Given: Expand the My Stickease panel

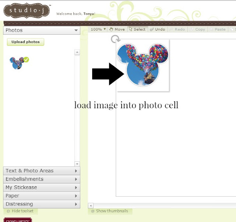Looking at the screenshot, I should 42,187.
